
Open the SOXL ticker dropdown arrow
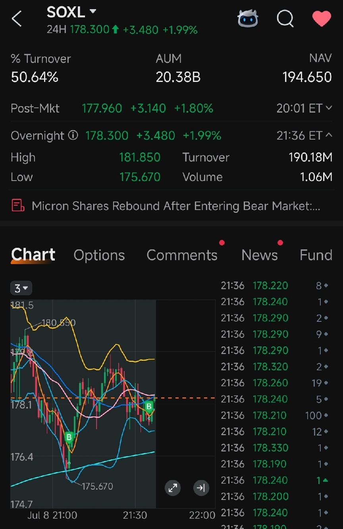coord(93,12)
